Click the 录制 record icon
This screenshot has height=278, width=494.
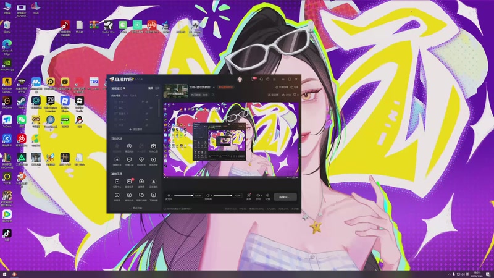[x=258, y=196]
